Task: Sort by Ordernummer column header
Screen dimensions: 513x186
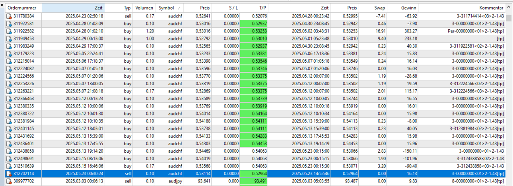Action: point(23,8)
